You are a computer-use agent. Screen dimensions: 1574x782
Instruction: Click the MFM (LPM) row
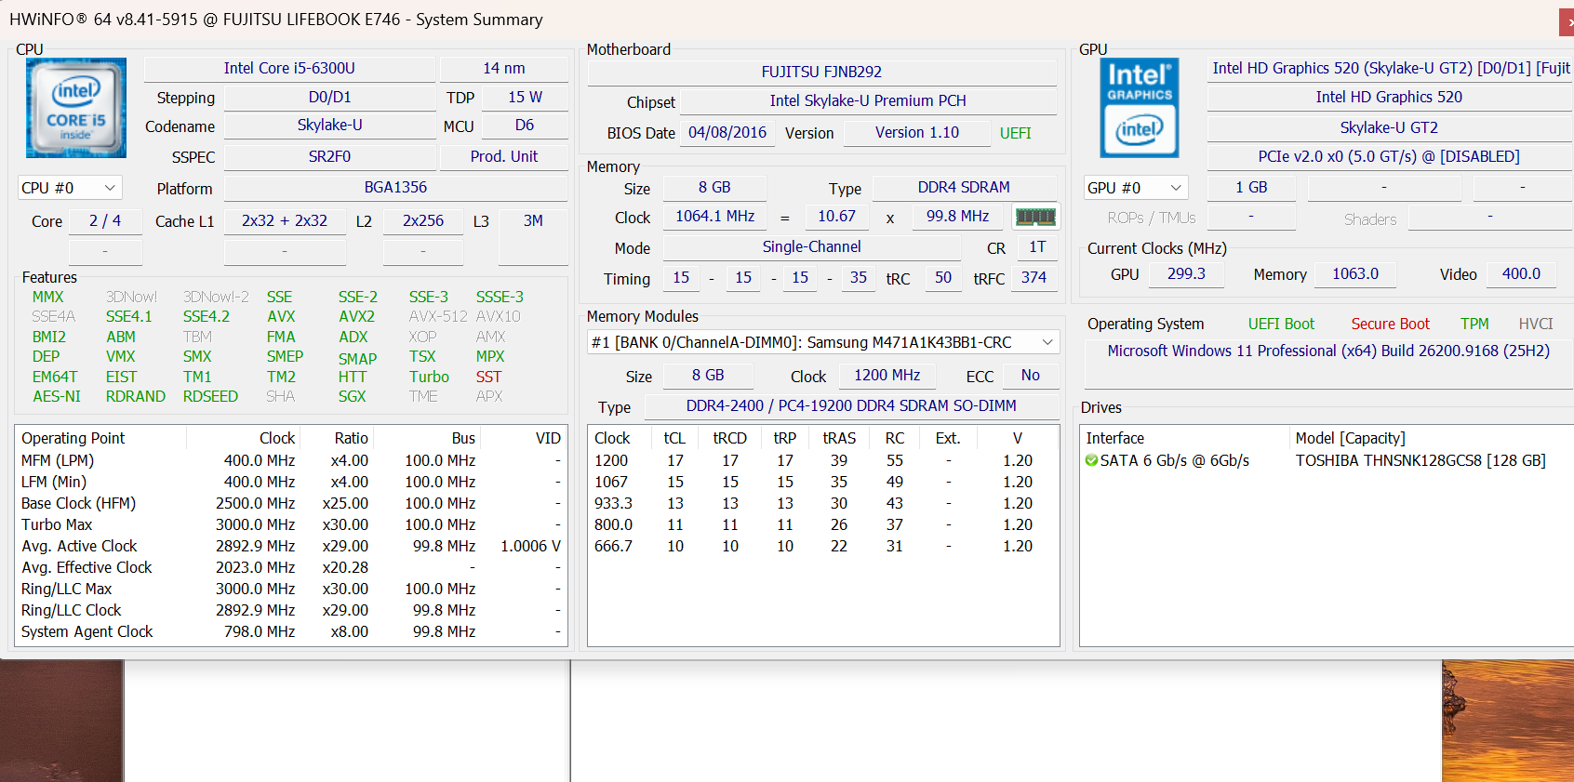pyautogui.click(x=291, y=460)
